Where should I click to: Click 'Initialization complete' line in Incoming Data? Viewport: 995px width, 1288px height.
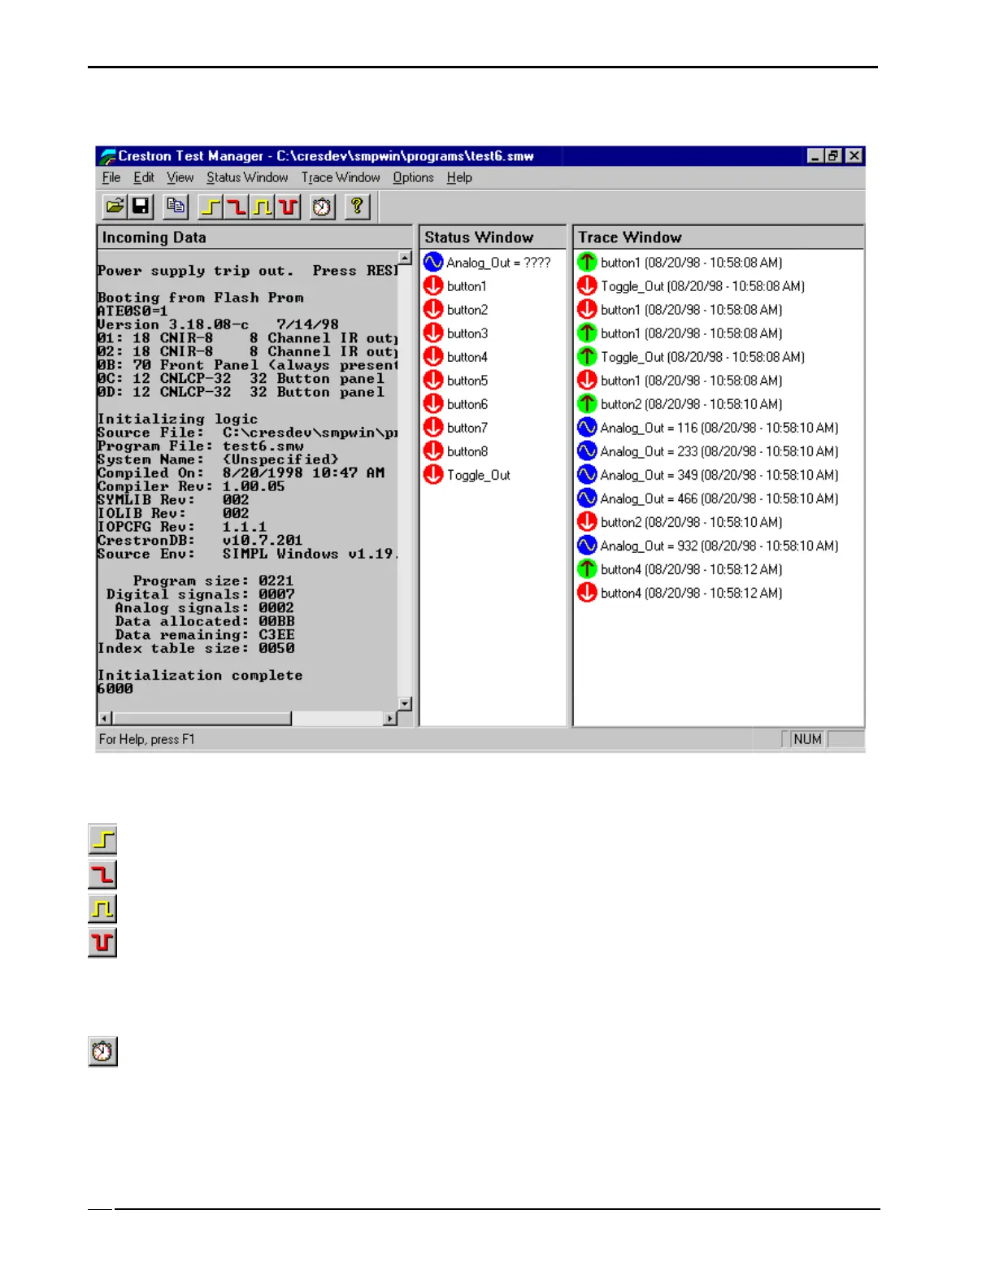click(x=200, y=675)
